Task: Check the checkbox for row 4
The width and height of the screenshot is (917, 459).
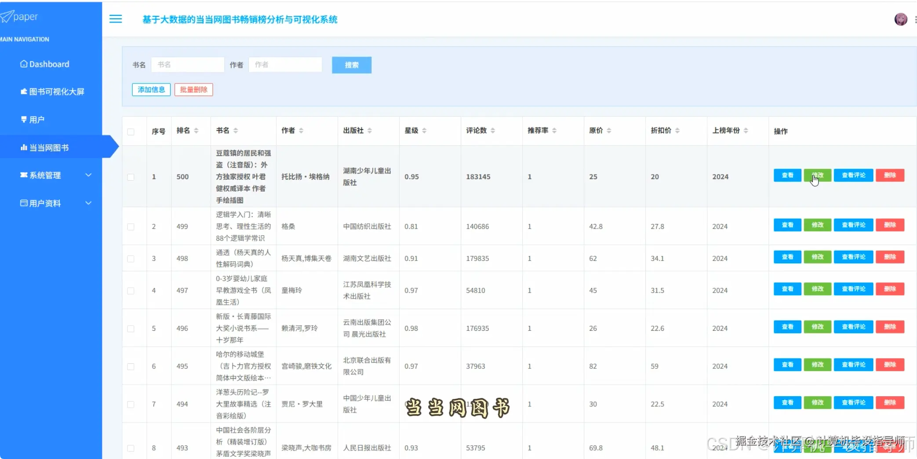Action: click(131, 291)
